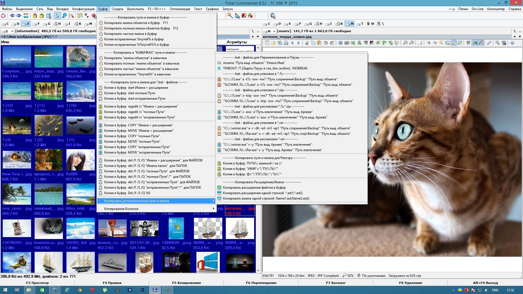Expand the 'Копировать дополнительные пути и имена' submenu
The width and height of the screenshot is (523, 294).
[x=157, y=201]
